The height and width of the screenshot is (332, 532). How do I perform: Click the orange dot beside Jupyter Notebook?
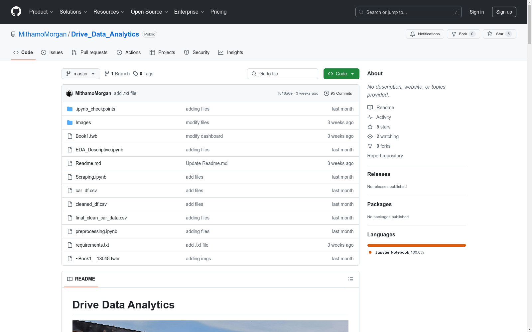tap(370, 252)
